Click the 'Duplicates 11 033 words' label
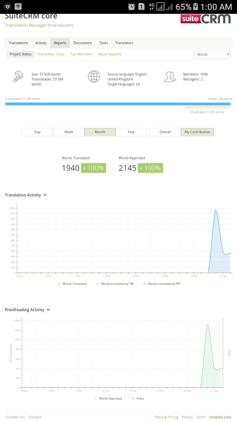 [x=207, y=112]
